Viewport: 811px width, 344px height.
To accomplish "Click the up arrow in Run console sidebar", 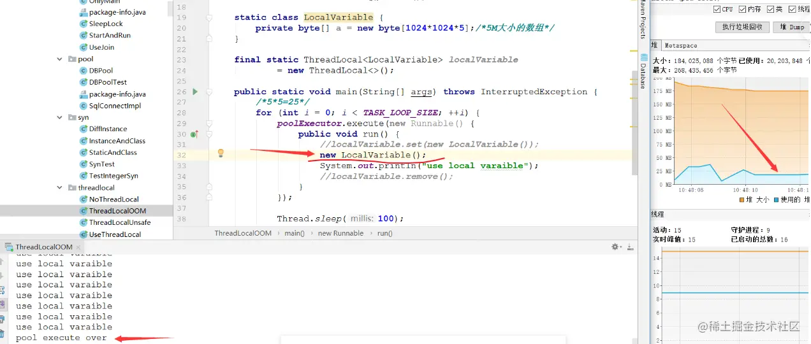I will 2,261.
